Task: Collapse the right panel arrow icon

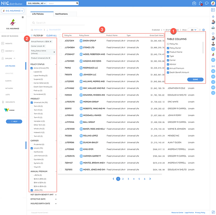Action: 213,10
